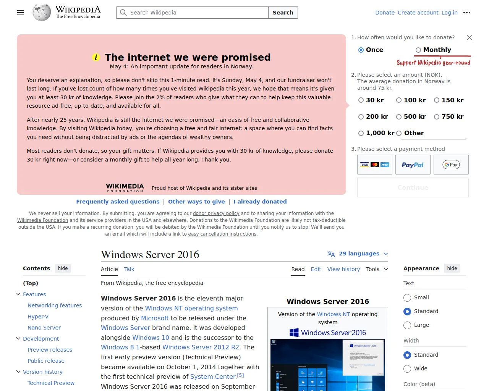Select the Monthly donation frequency

point(418,50)
